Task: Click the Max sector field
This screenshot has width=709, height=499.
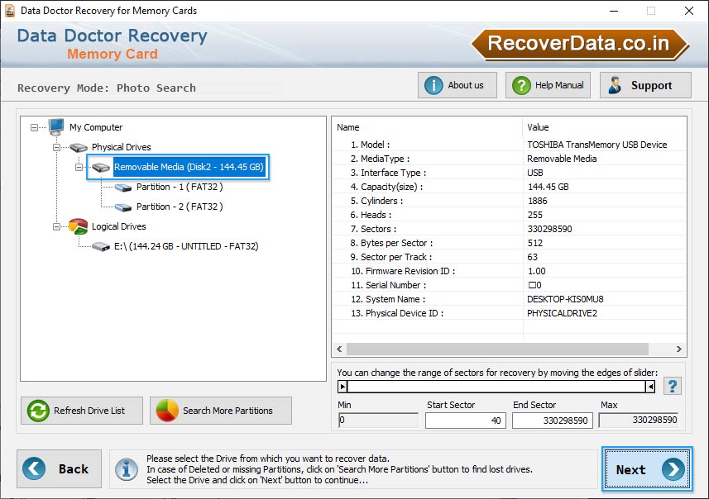Action: (x=638, y=420)
